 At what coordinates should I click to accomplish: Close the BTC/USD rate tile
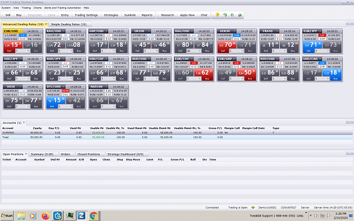coord(83,86)
